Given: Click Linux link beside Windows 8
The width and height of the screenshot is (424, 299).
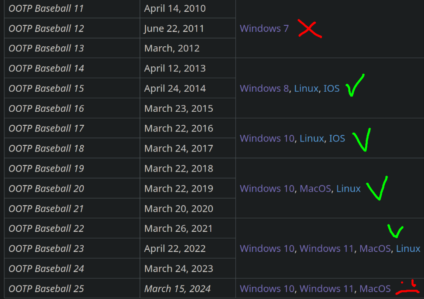Looking at the screenshot, I should [x=306, y=89].
